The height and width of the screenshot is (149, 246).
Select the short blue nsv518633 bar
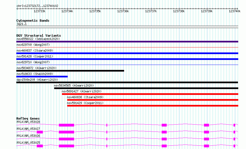pos(42,77)
